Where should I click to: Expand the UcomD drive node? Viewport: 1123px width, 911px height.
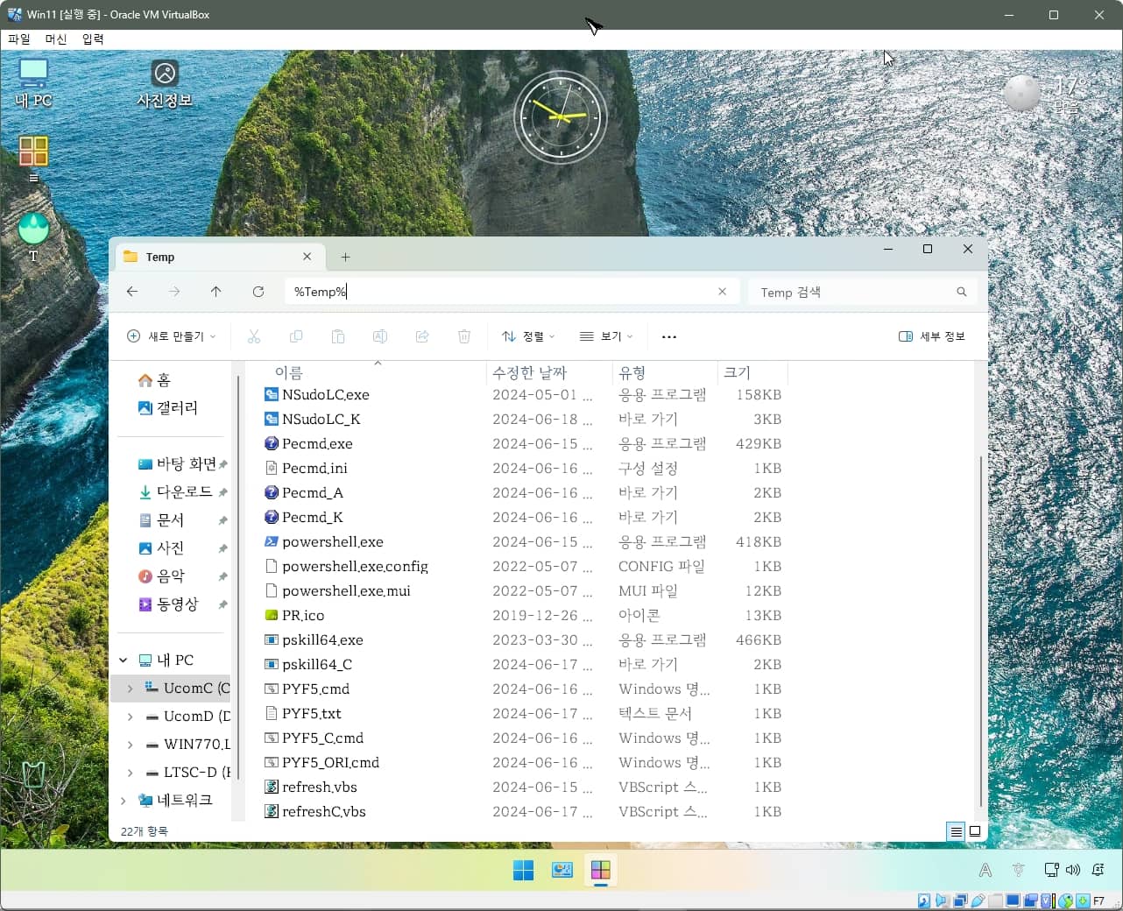coord(131,716)
